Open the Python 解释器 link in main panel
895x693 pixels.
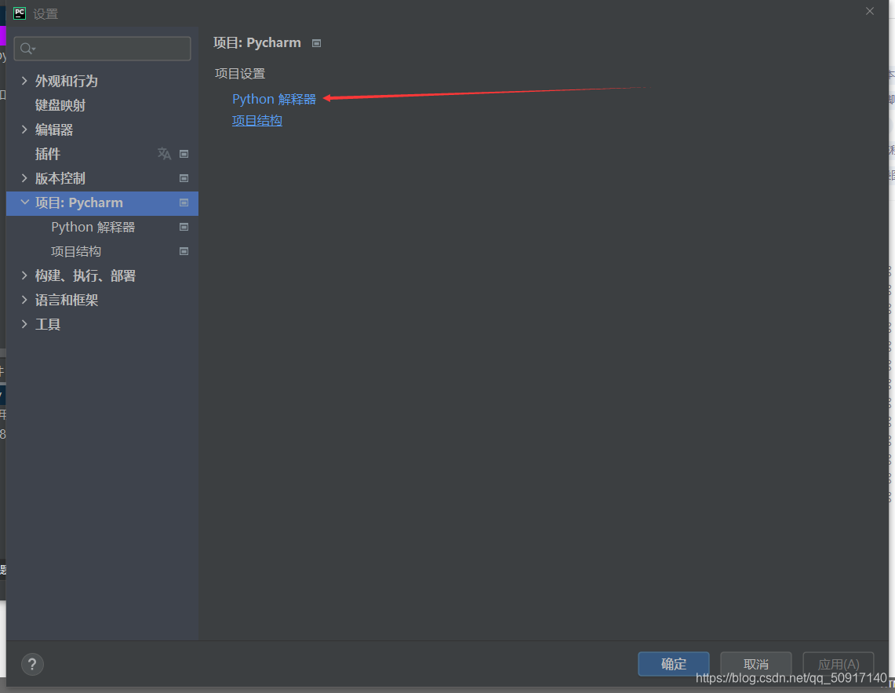[x=274, y=99]
